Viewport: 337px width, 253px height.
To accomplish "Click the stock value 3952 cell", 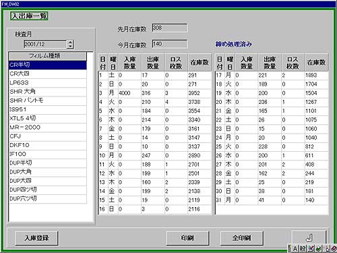I will click(200, 93).
